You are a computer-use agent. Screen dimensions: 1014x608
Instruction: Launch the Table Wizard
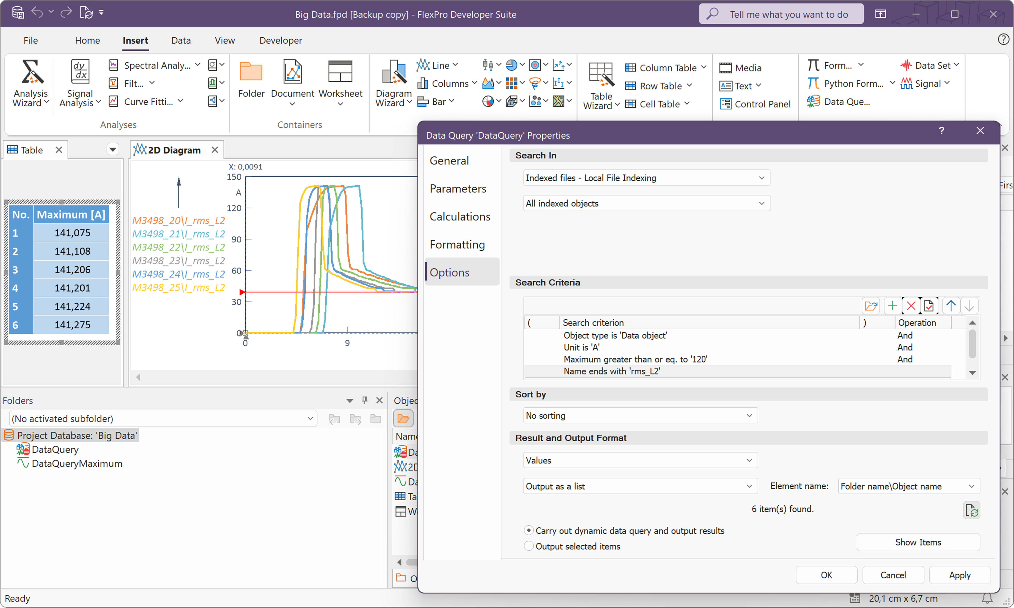(x=601, y=86)
